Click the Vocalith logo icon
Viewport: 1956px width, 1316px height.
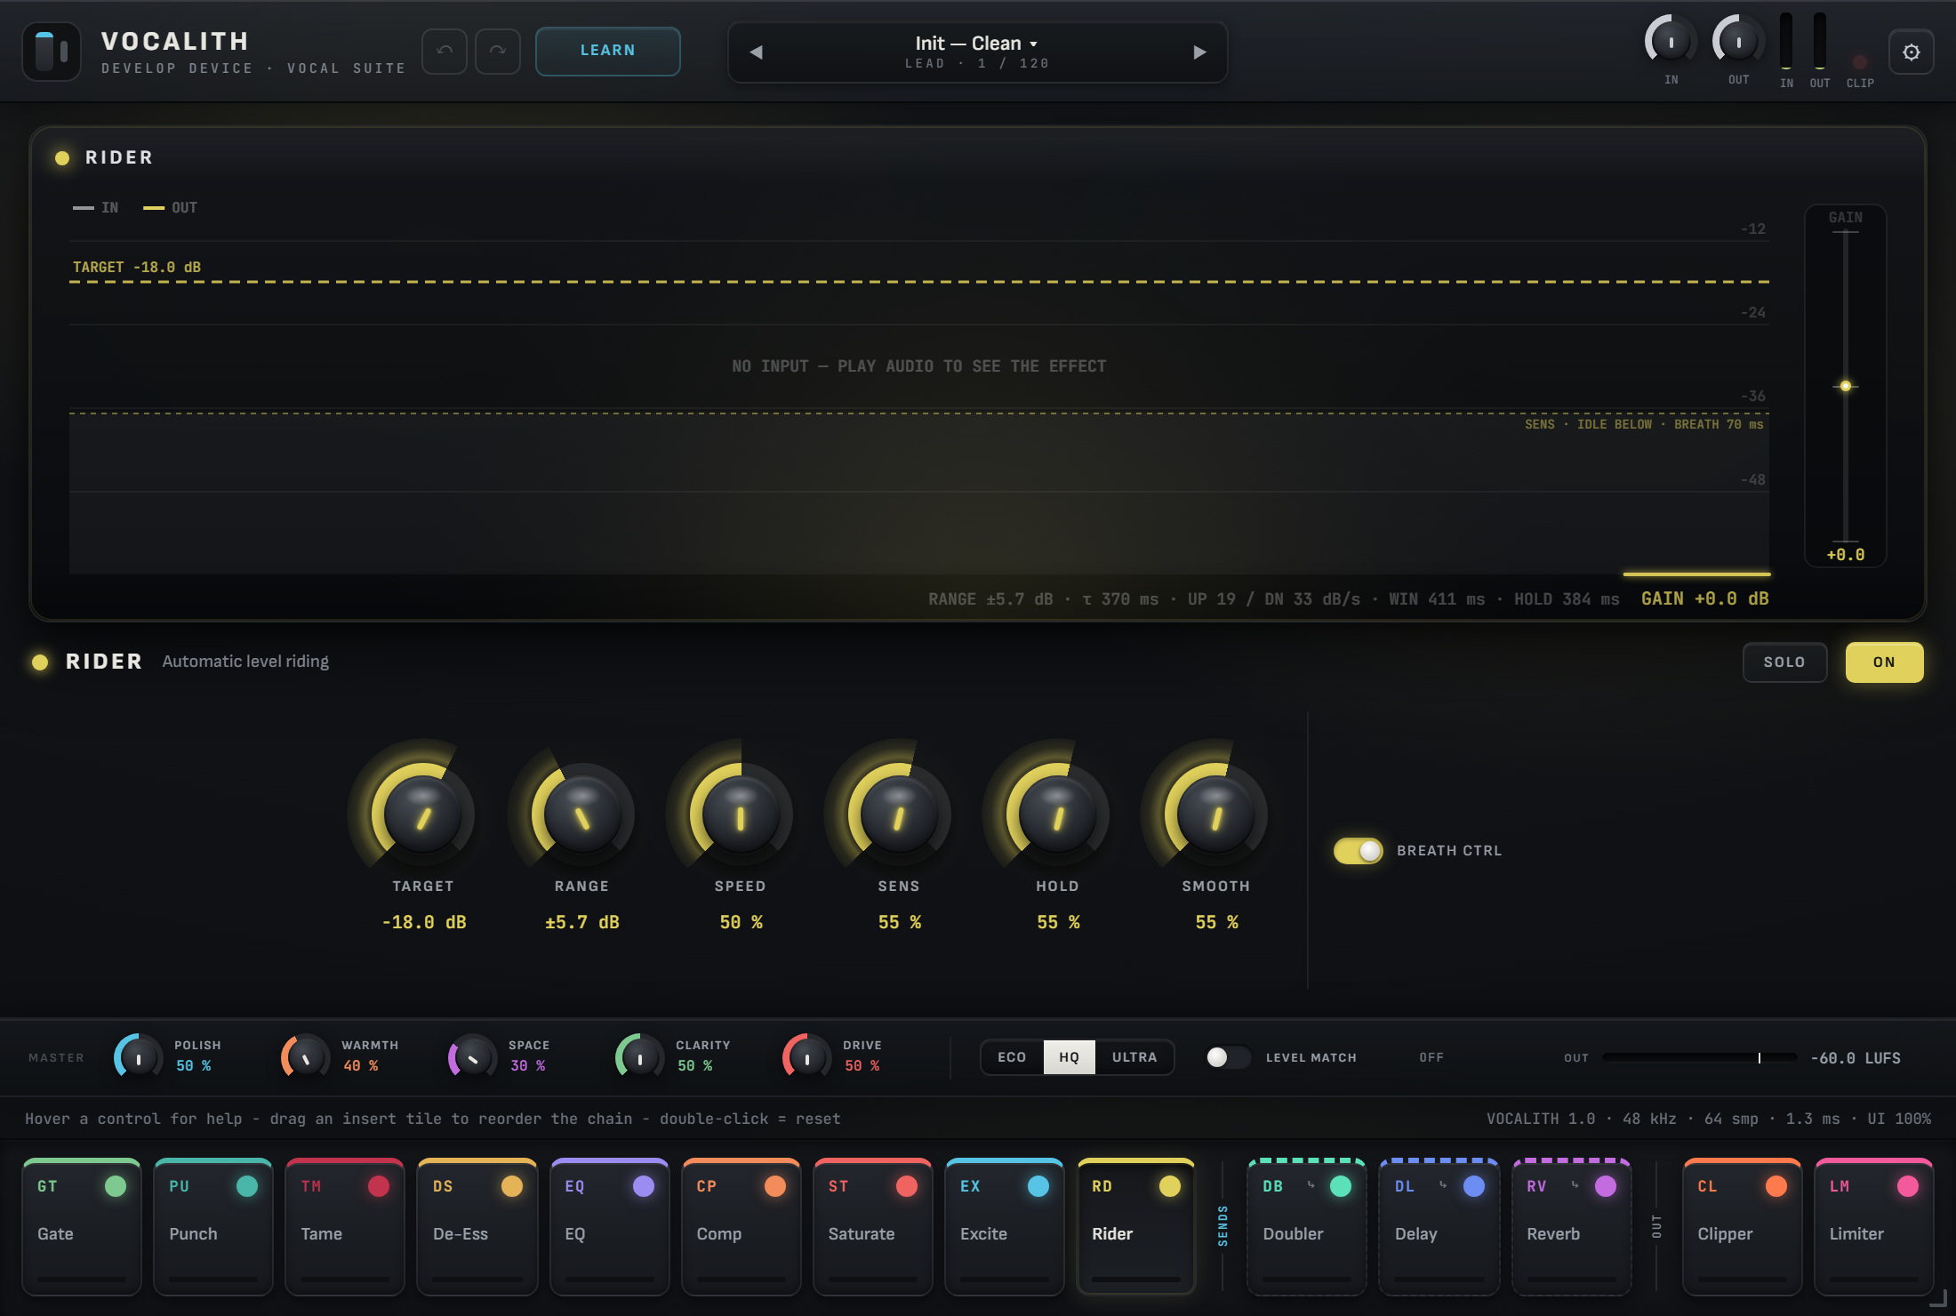coord(52,52)
